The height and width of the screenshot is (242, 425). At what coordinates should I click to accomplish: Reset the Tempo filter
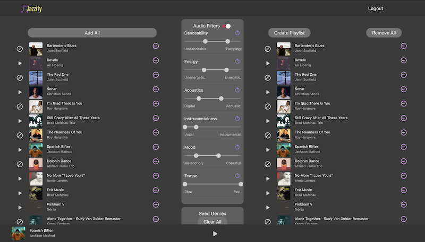click(237, 176)
